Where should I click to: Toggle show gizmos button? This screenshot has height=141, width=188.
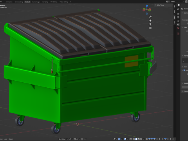click(x=119, y=139)
